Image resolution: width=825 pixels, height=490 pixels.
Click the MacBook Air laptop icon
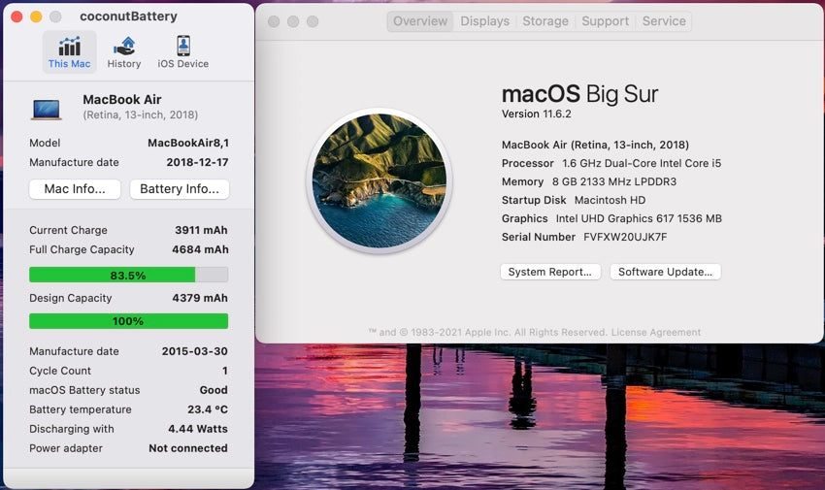pos(47,109)
